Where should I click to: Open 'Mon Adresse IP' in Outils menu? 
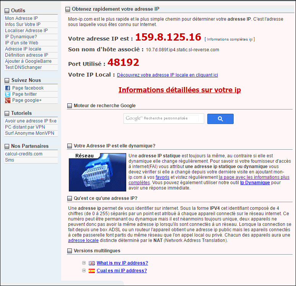pos(21,18)
